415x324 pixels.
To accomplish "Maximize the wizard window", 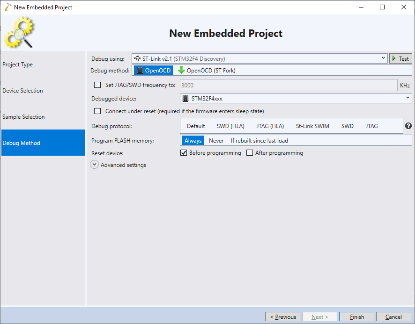I will coord(382,7).
